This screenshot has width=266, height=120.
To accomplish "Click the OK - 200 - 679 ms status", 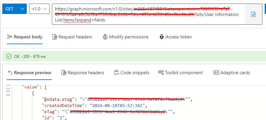I will pos(30,57).
